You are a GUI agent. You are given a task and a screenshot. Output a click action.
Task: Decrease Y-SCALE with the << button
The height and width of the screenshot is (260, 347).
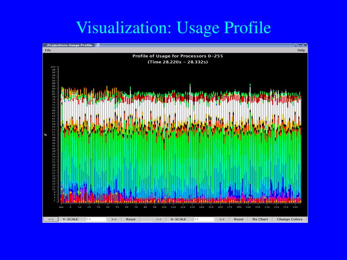tap(51, 219)
